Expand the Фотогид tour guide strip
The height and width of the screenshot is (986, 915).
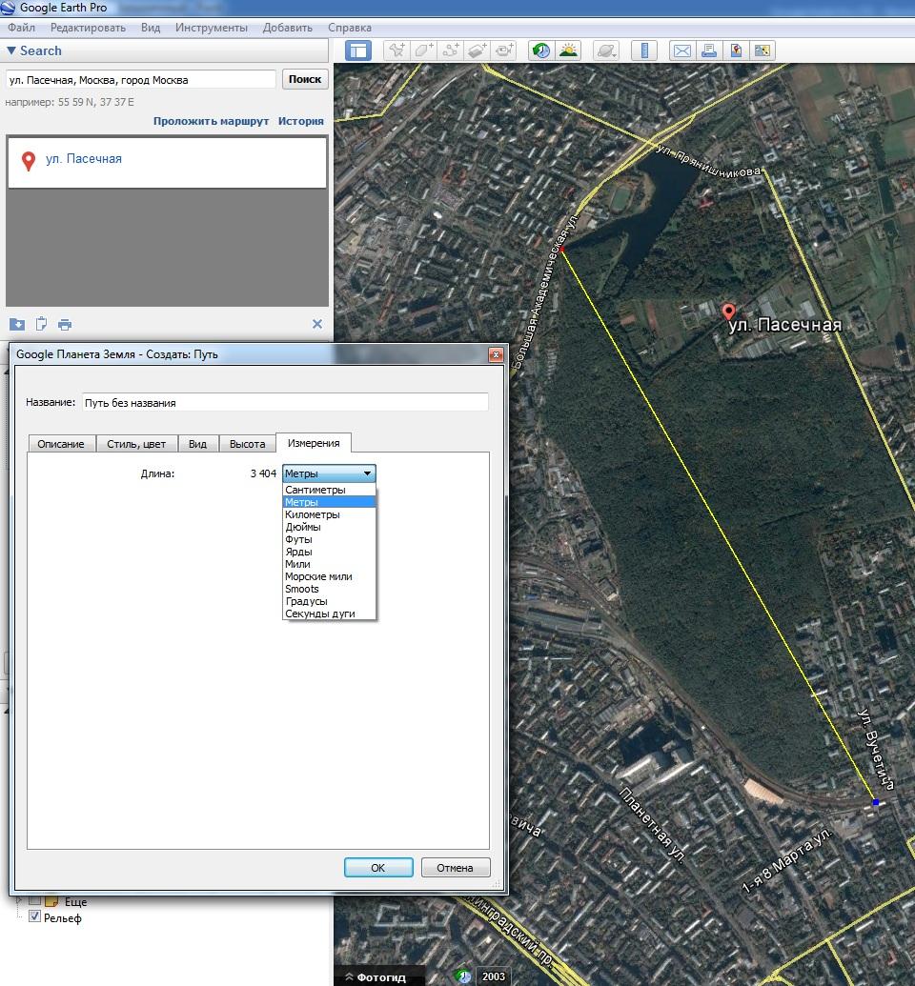point(375,976)
